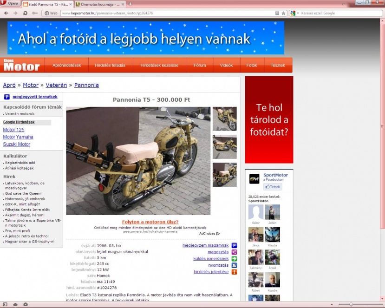This screenshot has width=385, height=308.
Task: Go back using the browser back arrow
Action: coord(6,13)
